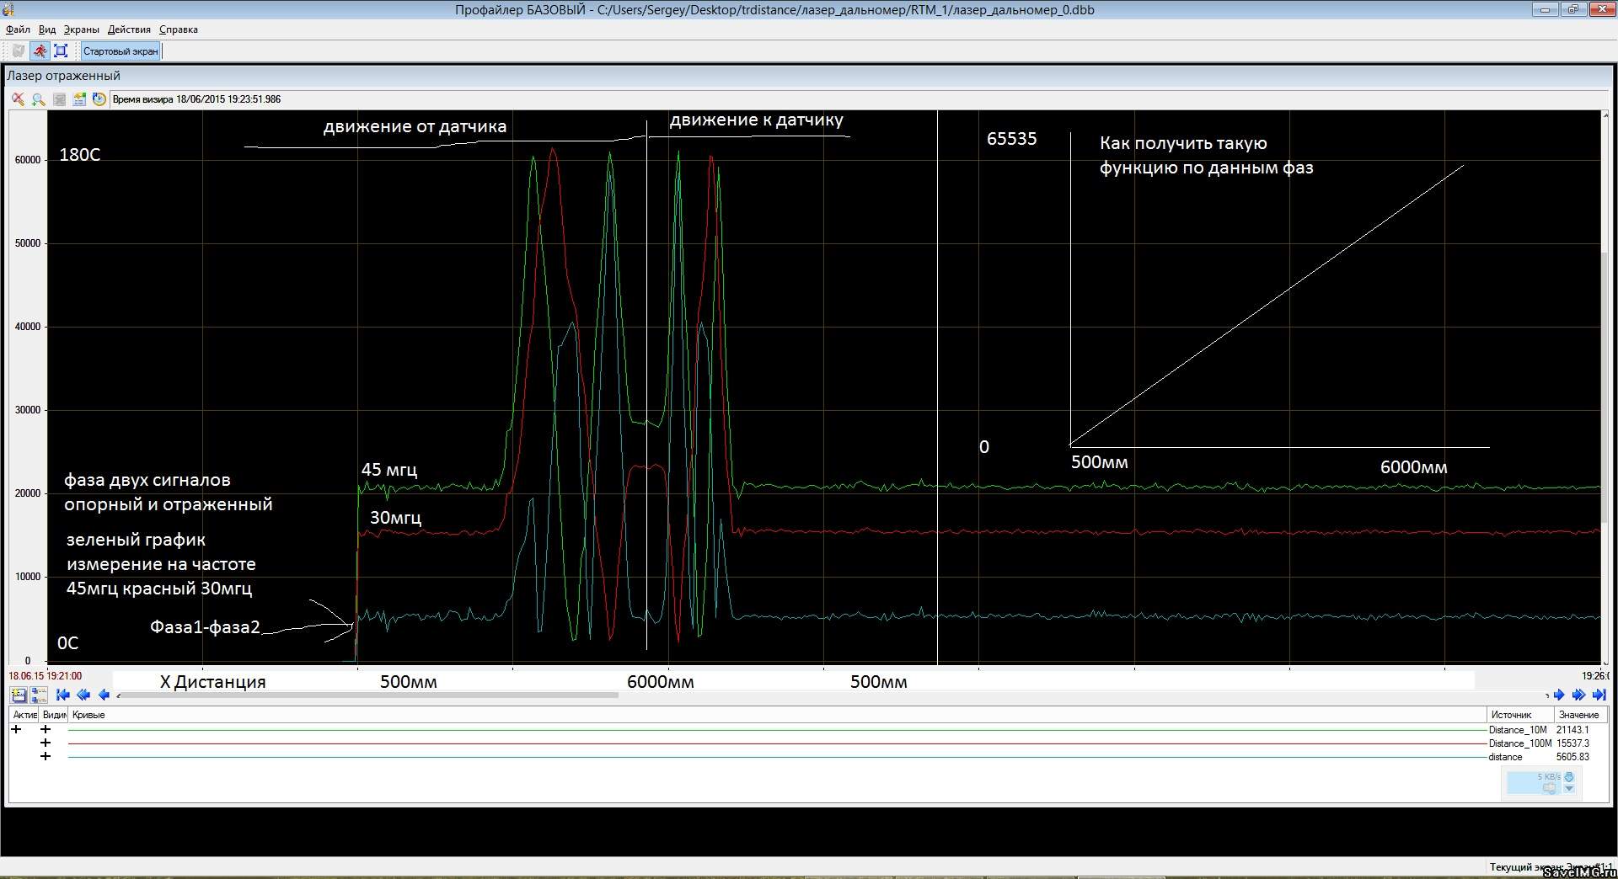Viewport: 1618px width, 879px height.
Task: Toggle visibility of Distance_10M green curve
Action: (46, 730)
